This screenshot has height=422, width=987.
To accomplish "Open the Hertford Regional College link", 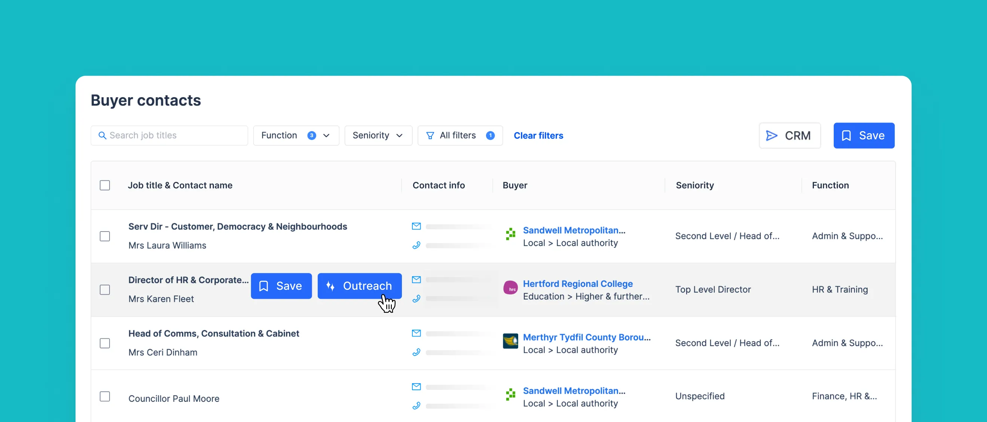I will pos(578,284).
